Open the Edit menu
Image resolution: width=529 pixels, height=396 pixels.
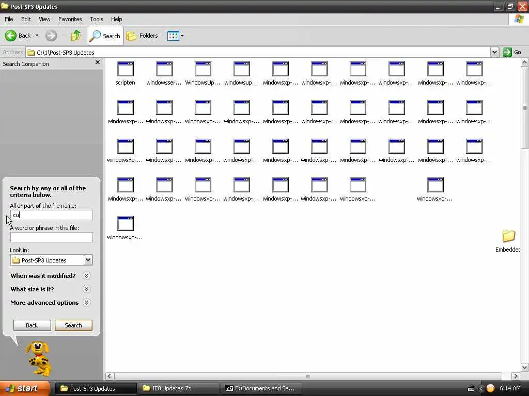26,19
